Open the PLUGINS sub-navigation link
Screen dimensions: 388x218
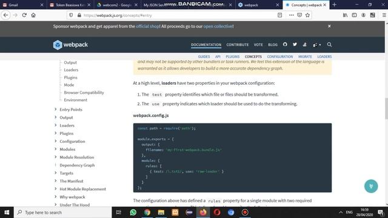point(233,56)
